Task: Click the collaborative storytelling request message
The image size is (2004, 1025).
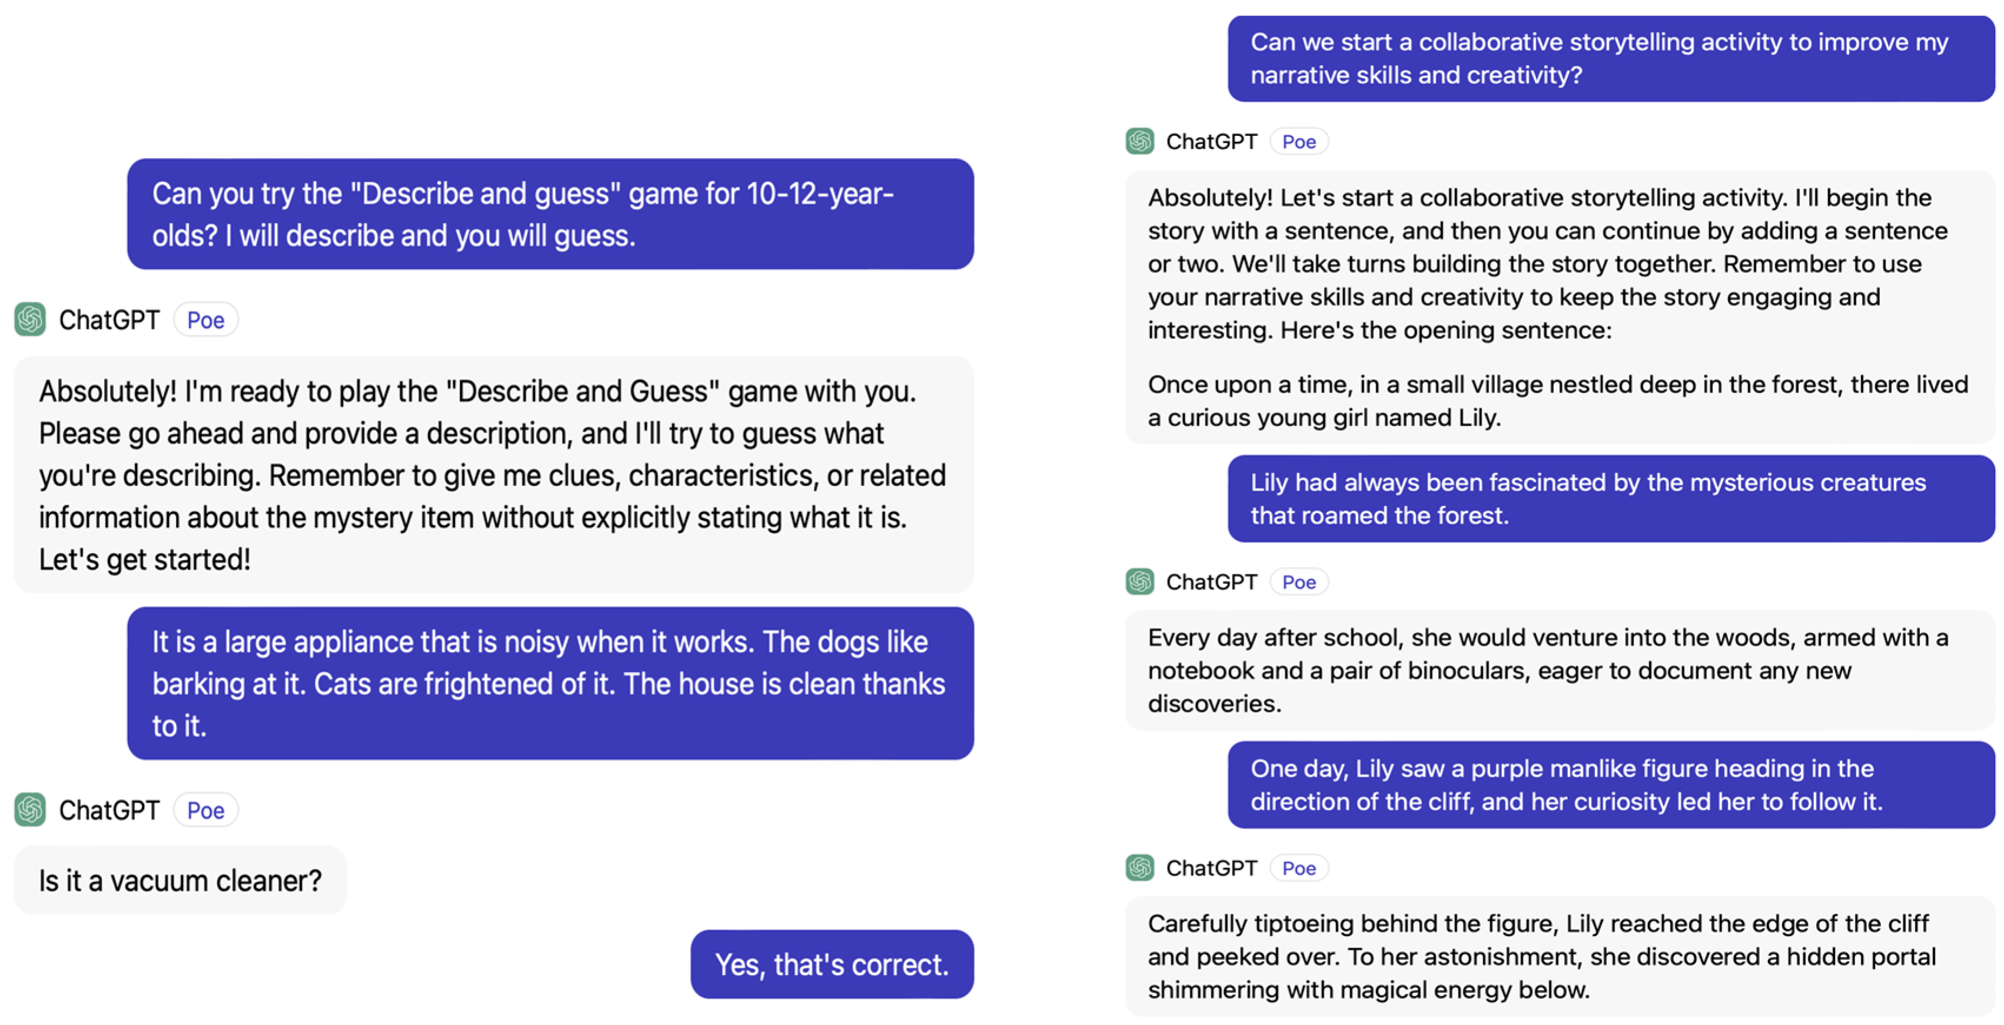Action: tap(1611, 58)
